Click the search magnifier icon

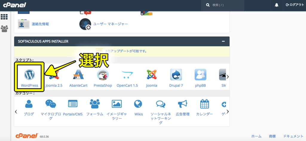pos(208,5)
